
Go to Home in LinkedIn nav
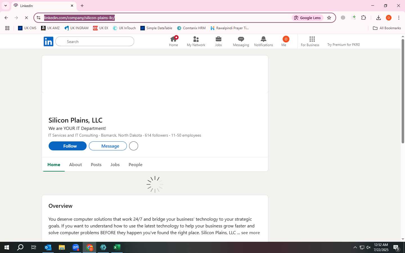174,41
